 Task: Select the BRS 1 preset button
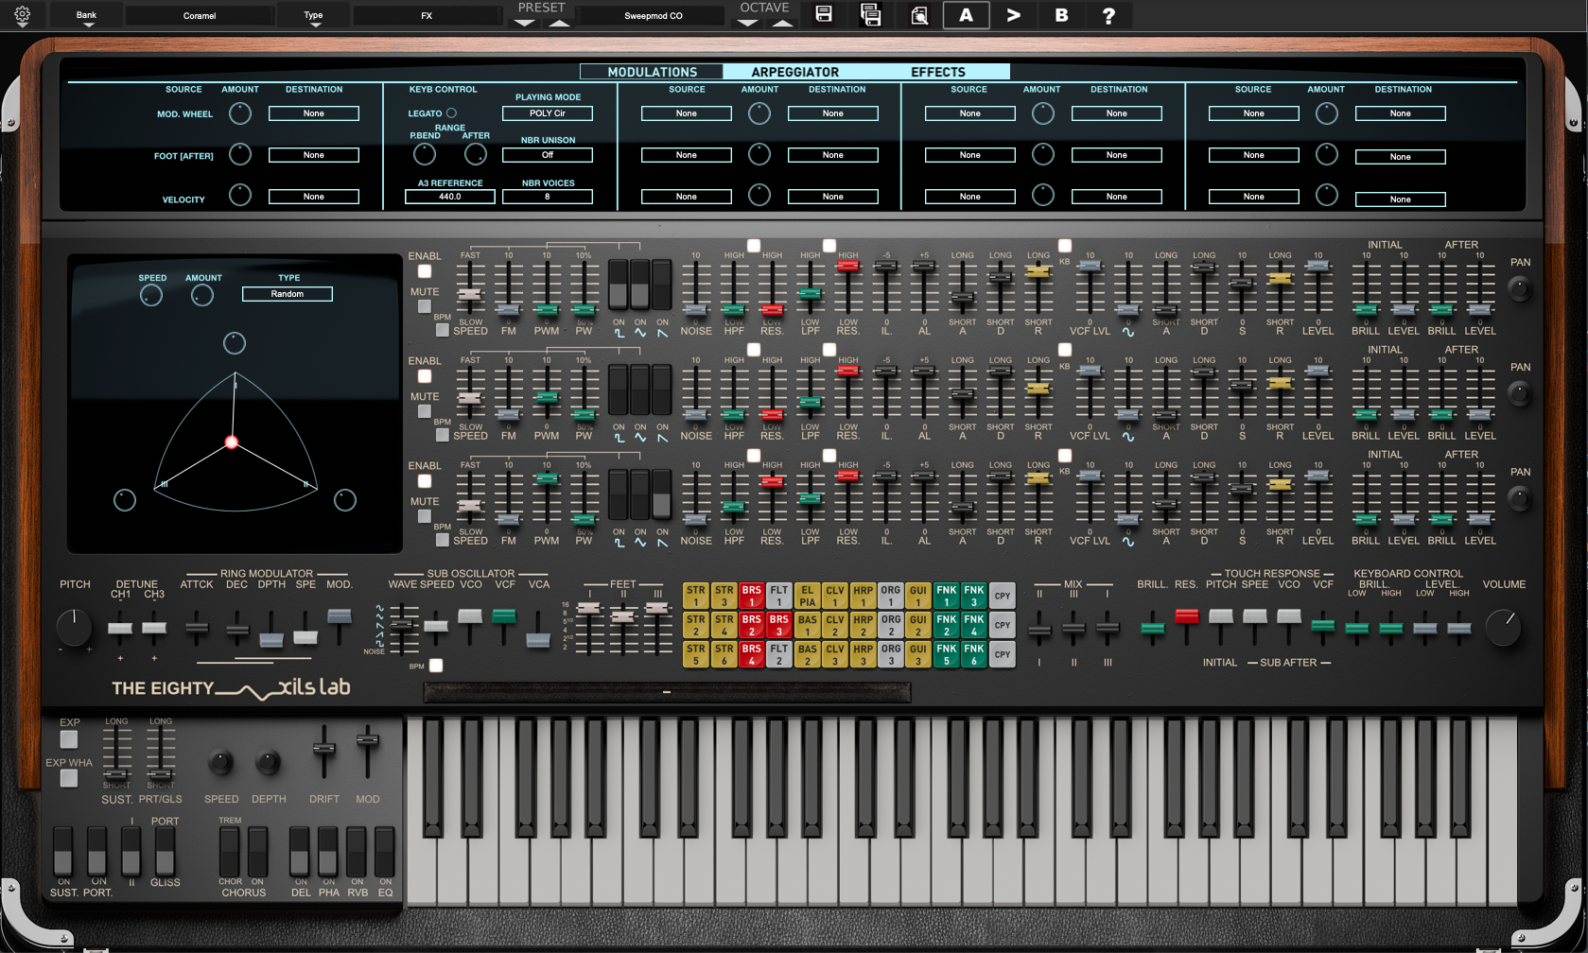(751, 596)
